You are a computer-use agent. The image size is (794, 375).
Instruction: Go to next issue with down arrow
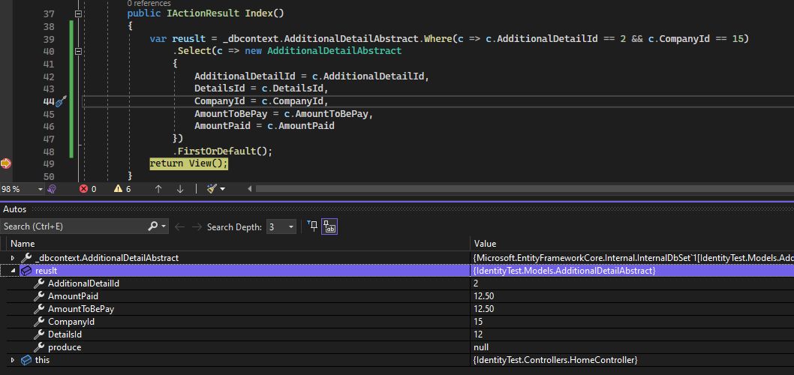click(180, 189)
